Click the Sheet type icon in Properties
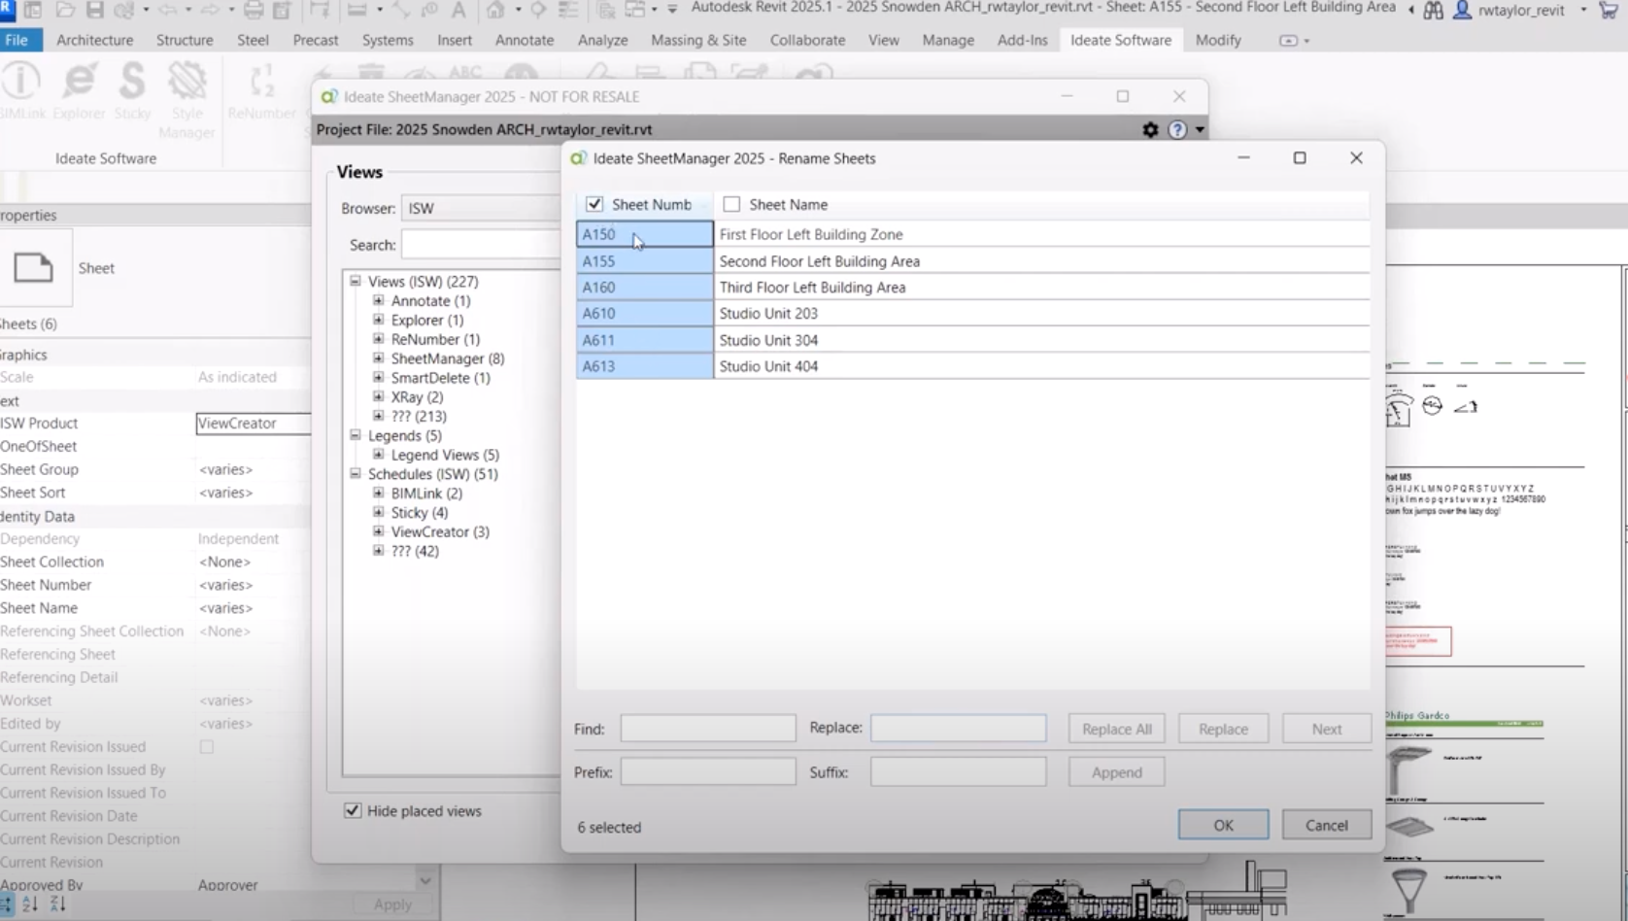Viewport: 1628px width, 921px height. pyautogui.click(x=33, y=267)
